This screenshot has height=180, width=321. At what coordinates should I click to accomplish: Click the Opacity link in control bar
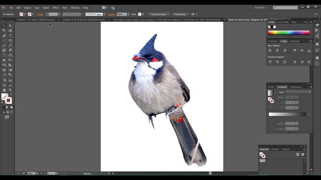111,14
